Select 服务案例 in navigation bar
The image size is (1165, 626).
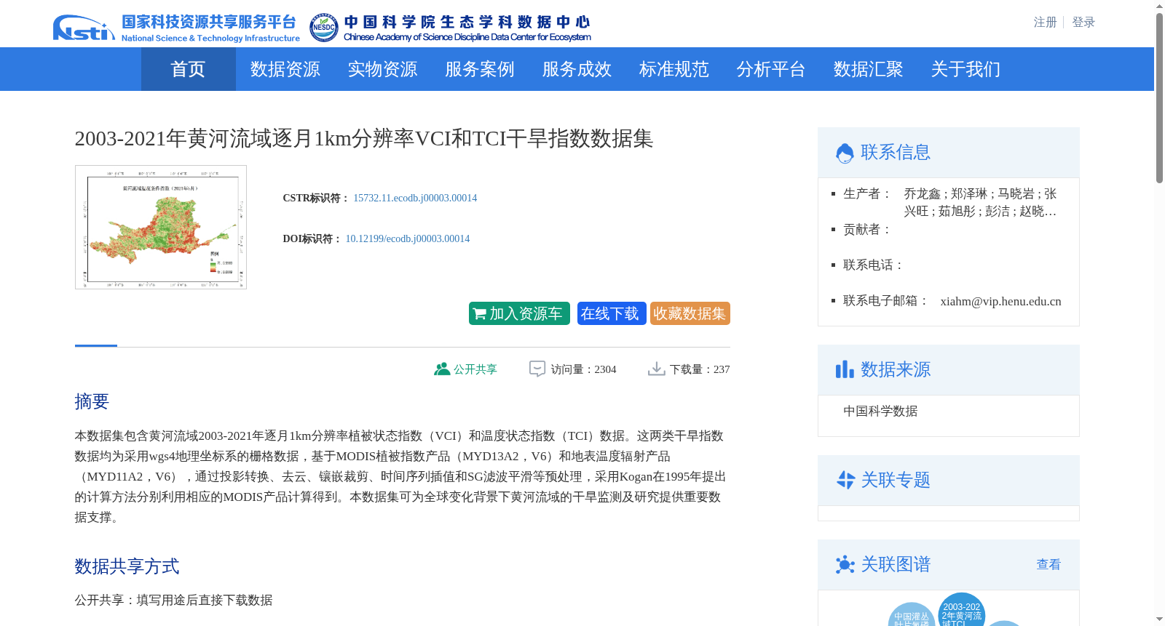(480, 69)
